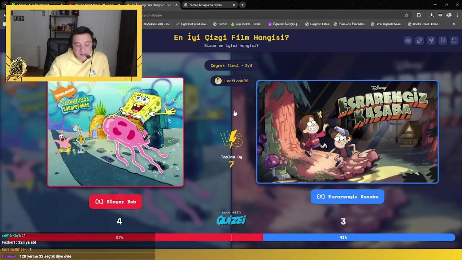Viewport: 462px width, 260px height.
Task: Click the webcam overlay video
Action: pos(74,43)
